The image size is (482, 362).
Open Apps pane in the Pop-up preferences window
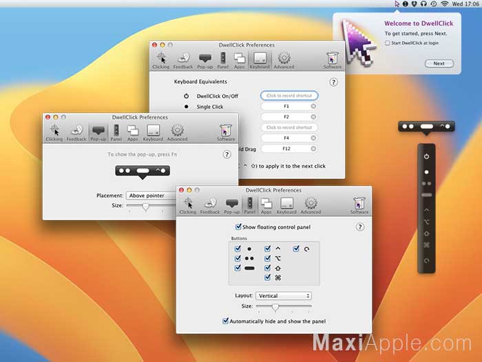[x=132, y=133]
